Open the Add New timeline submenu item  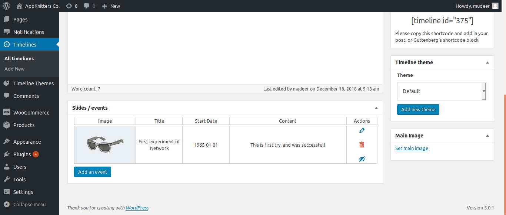[14, 69]
